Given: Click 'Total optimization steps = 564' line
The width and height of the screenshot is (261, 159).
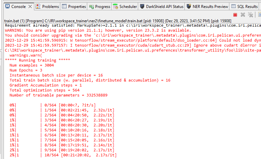Looking at the screenshot, I should click(45, 90).
